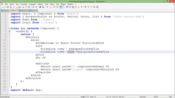Open the Macro menu
The height and width of the screenshot is (98, 175).
click(x=52, y=4)
